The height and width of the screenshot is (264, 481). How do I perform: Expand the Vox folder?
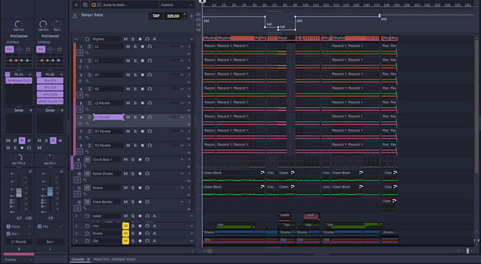(x=76, y=226)
